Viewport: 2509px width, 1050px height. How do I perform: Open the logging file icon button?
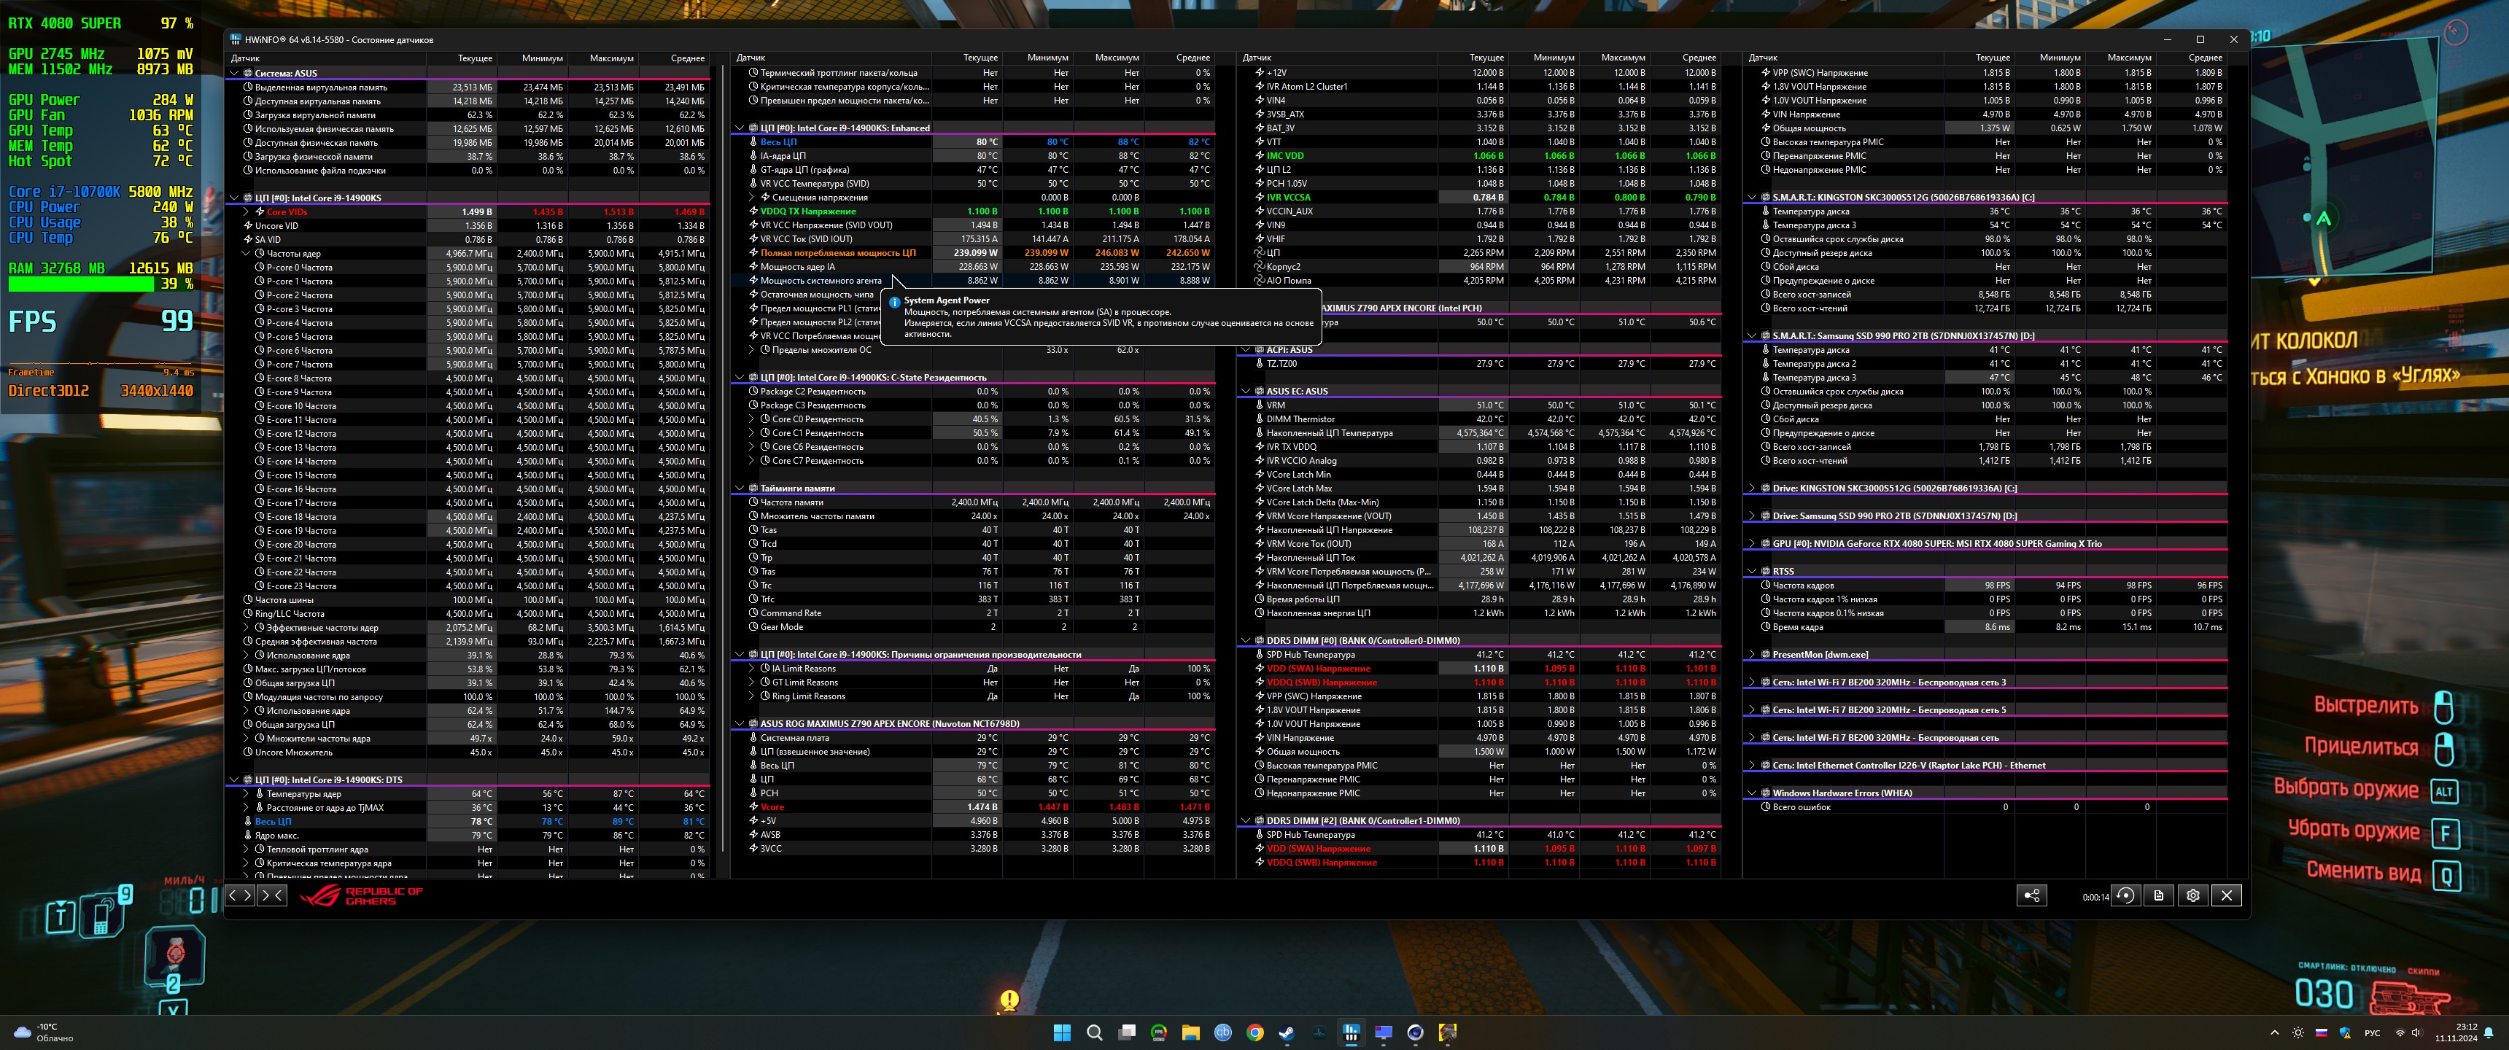2160,896
